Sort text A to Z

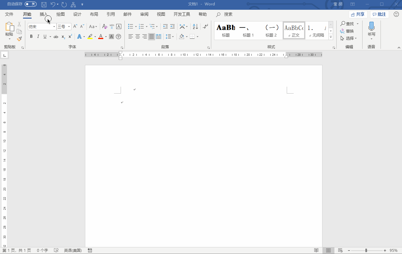click(195, 26)
